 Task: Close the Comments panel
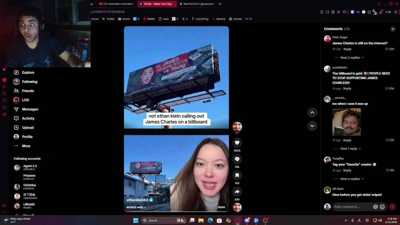click(393, 29)
